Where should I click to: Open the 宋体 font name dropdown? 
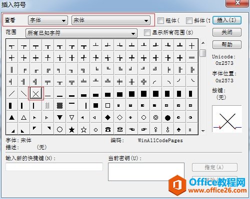click(x=111, y=20)
